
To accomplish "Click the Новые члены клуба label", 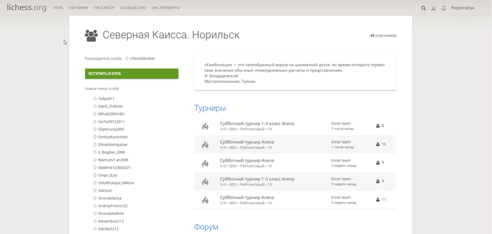I will pyautogui.click(x=101, y=89).
